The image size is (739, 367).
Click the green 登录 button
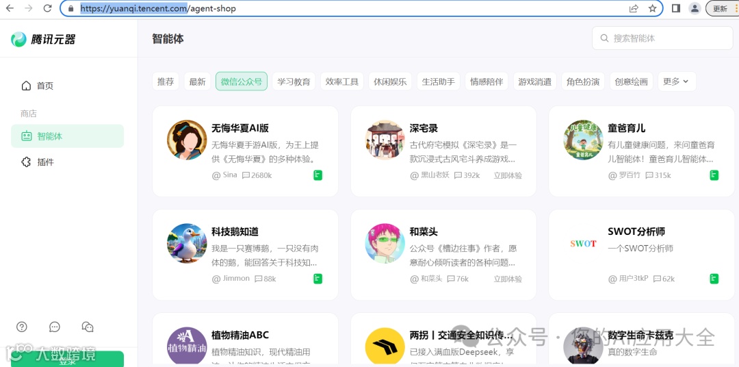point(67,359)
